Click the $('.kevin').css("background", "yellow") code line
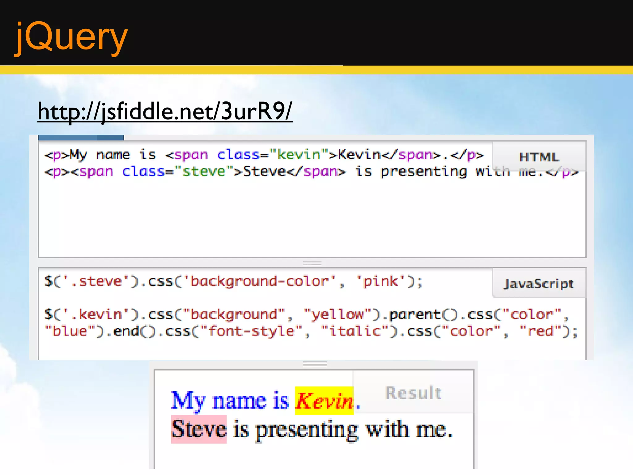 pos(307,315)
